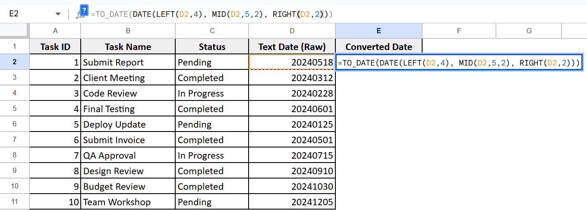Select row 5 header
587x210 pixels.
coord(14,109)
